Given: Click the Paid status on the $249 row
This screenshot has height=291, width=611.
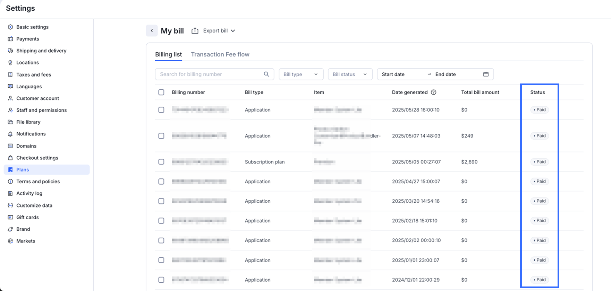Looking at the screenshot, I should [x=540, y=136].
